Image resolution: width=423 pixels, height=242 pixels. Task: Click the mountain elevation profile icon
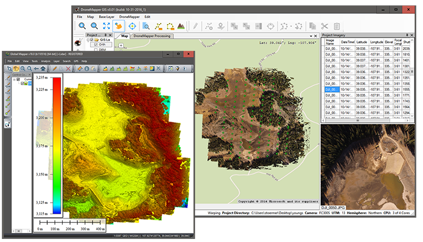pos(181,26)
